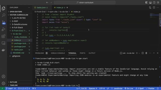Open the Explorer view in activity bar

[x=3, y=8]
